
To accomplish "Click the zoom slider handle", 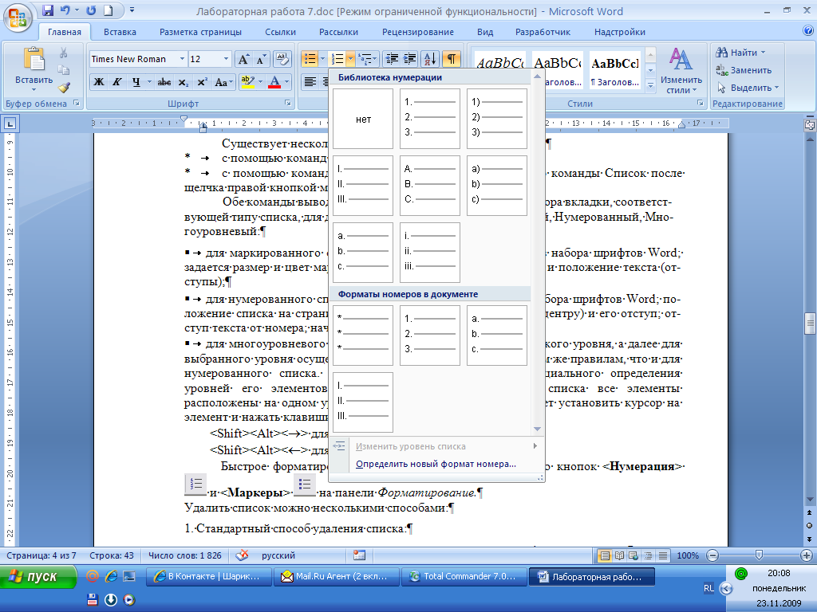I will point(760,555).
